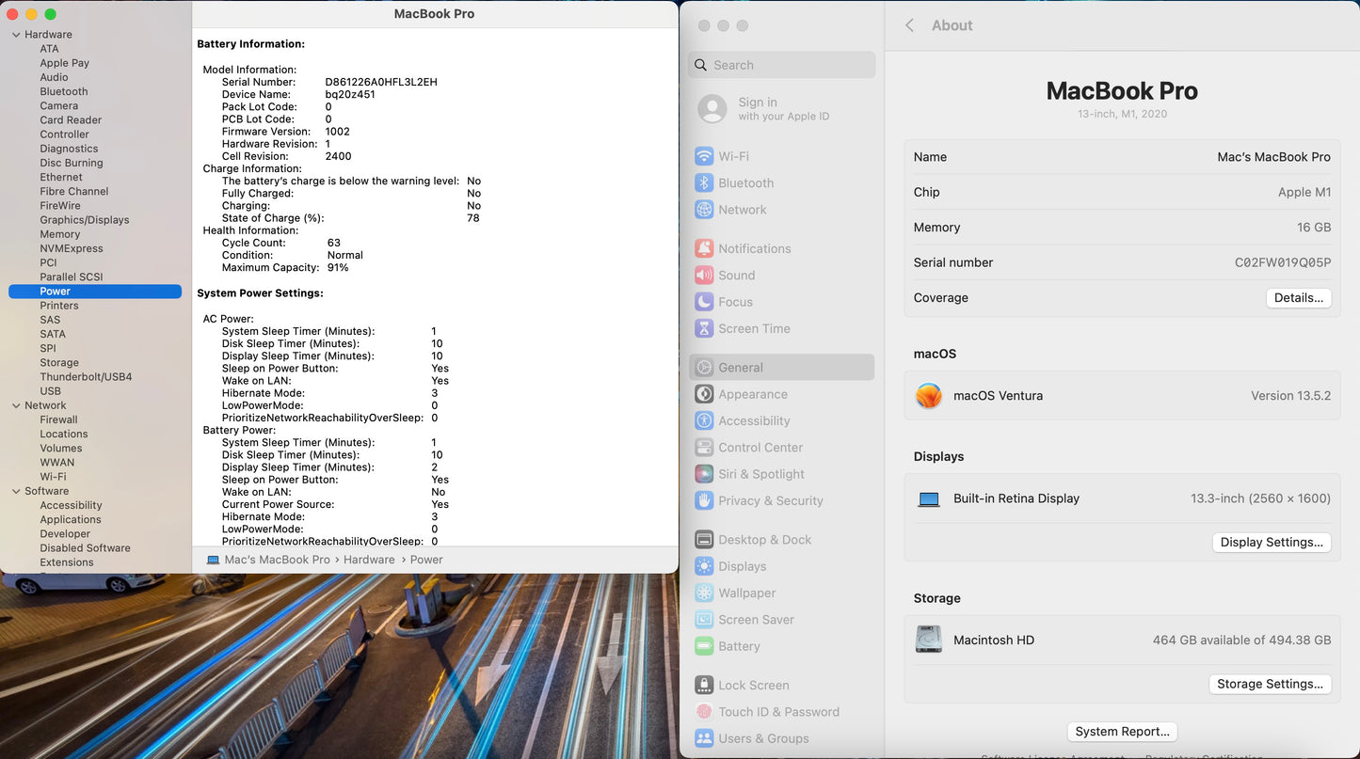Viewport: 1360px width, 759px height.
Task: Open Privacy & Security hand icon
Action: pyautogui.click(x=703, y=500)
